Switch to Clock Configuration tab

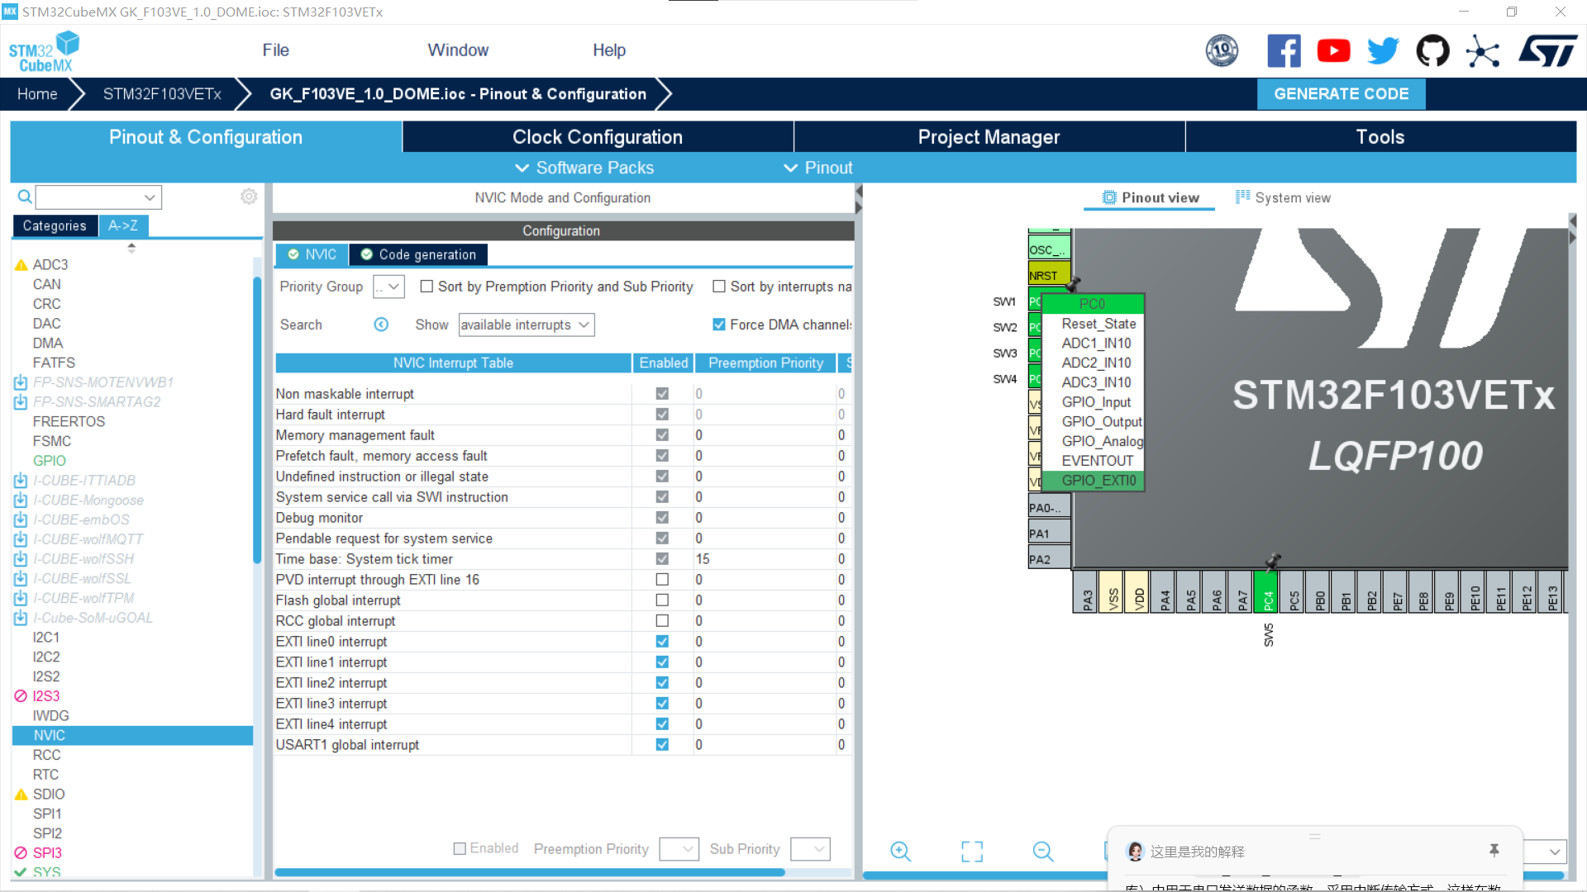[597, 137]
